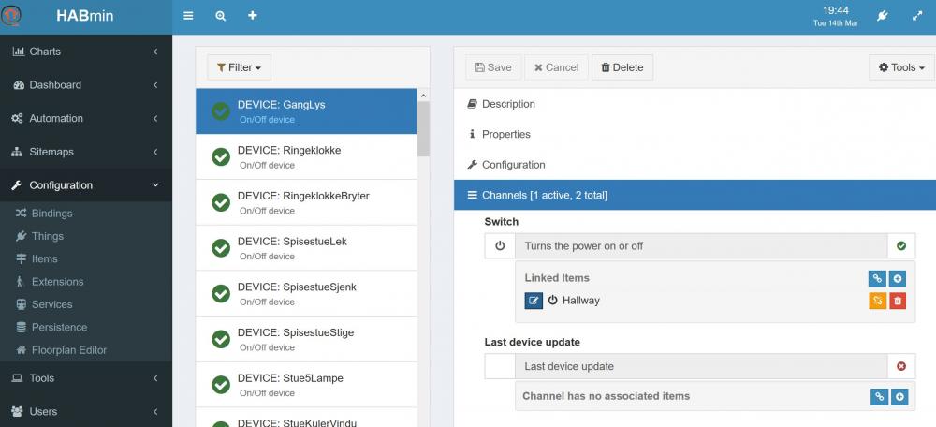The image size is (936, 427).
Task: Edit the Hallway linked item
Action: pos(534,301)
